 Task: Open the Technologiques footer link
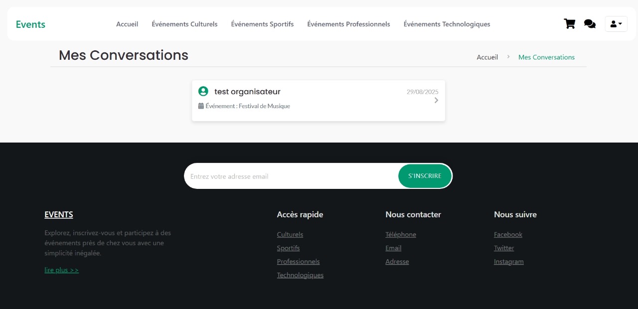click(x=300, y=275)
